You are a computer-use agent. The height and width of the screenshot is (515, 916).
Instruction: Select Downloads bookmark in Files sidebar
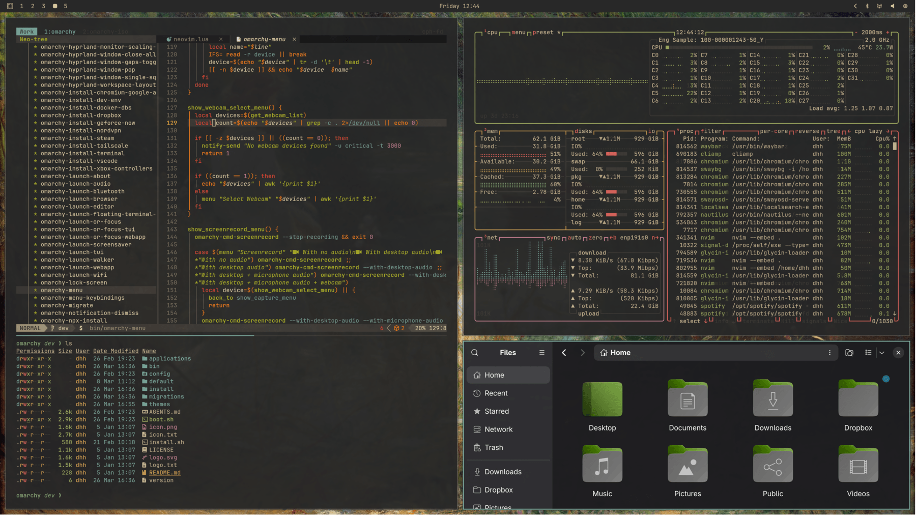point(508,472)
